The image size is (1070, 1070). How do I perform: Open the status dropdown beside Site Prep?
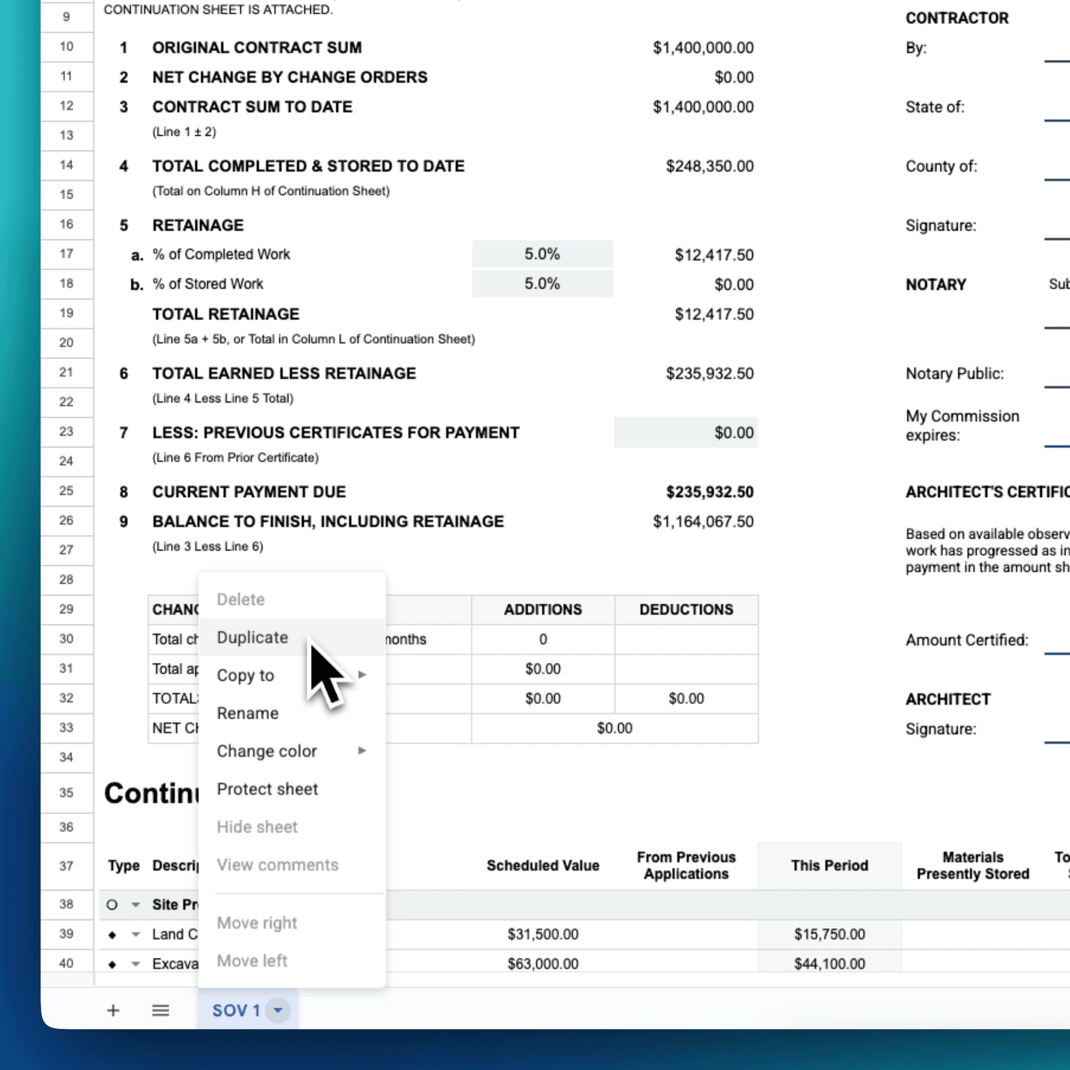(136, 905)
